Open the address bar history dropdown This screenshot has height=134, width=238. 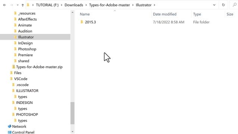(x=214, y=5)
